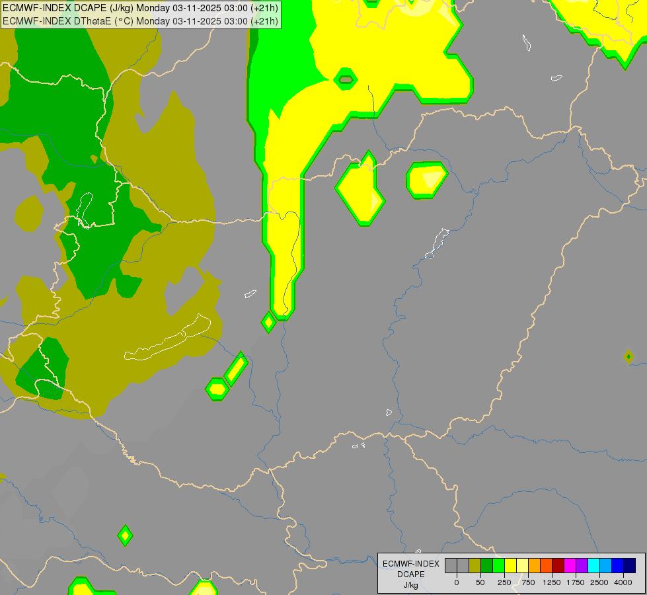Select the saturated yellow legend swatch
647x595 pixels.
coord(511,566)
